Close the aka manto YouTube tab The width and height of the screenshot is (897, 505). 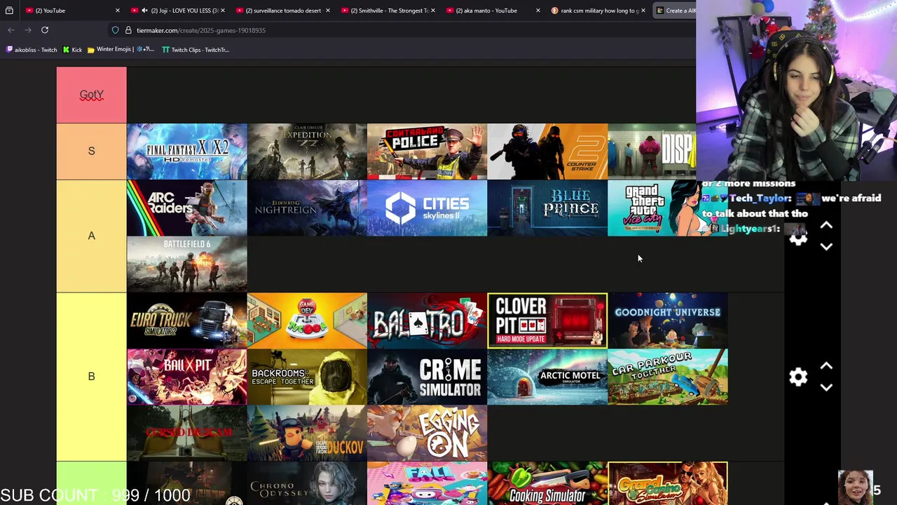537,11
